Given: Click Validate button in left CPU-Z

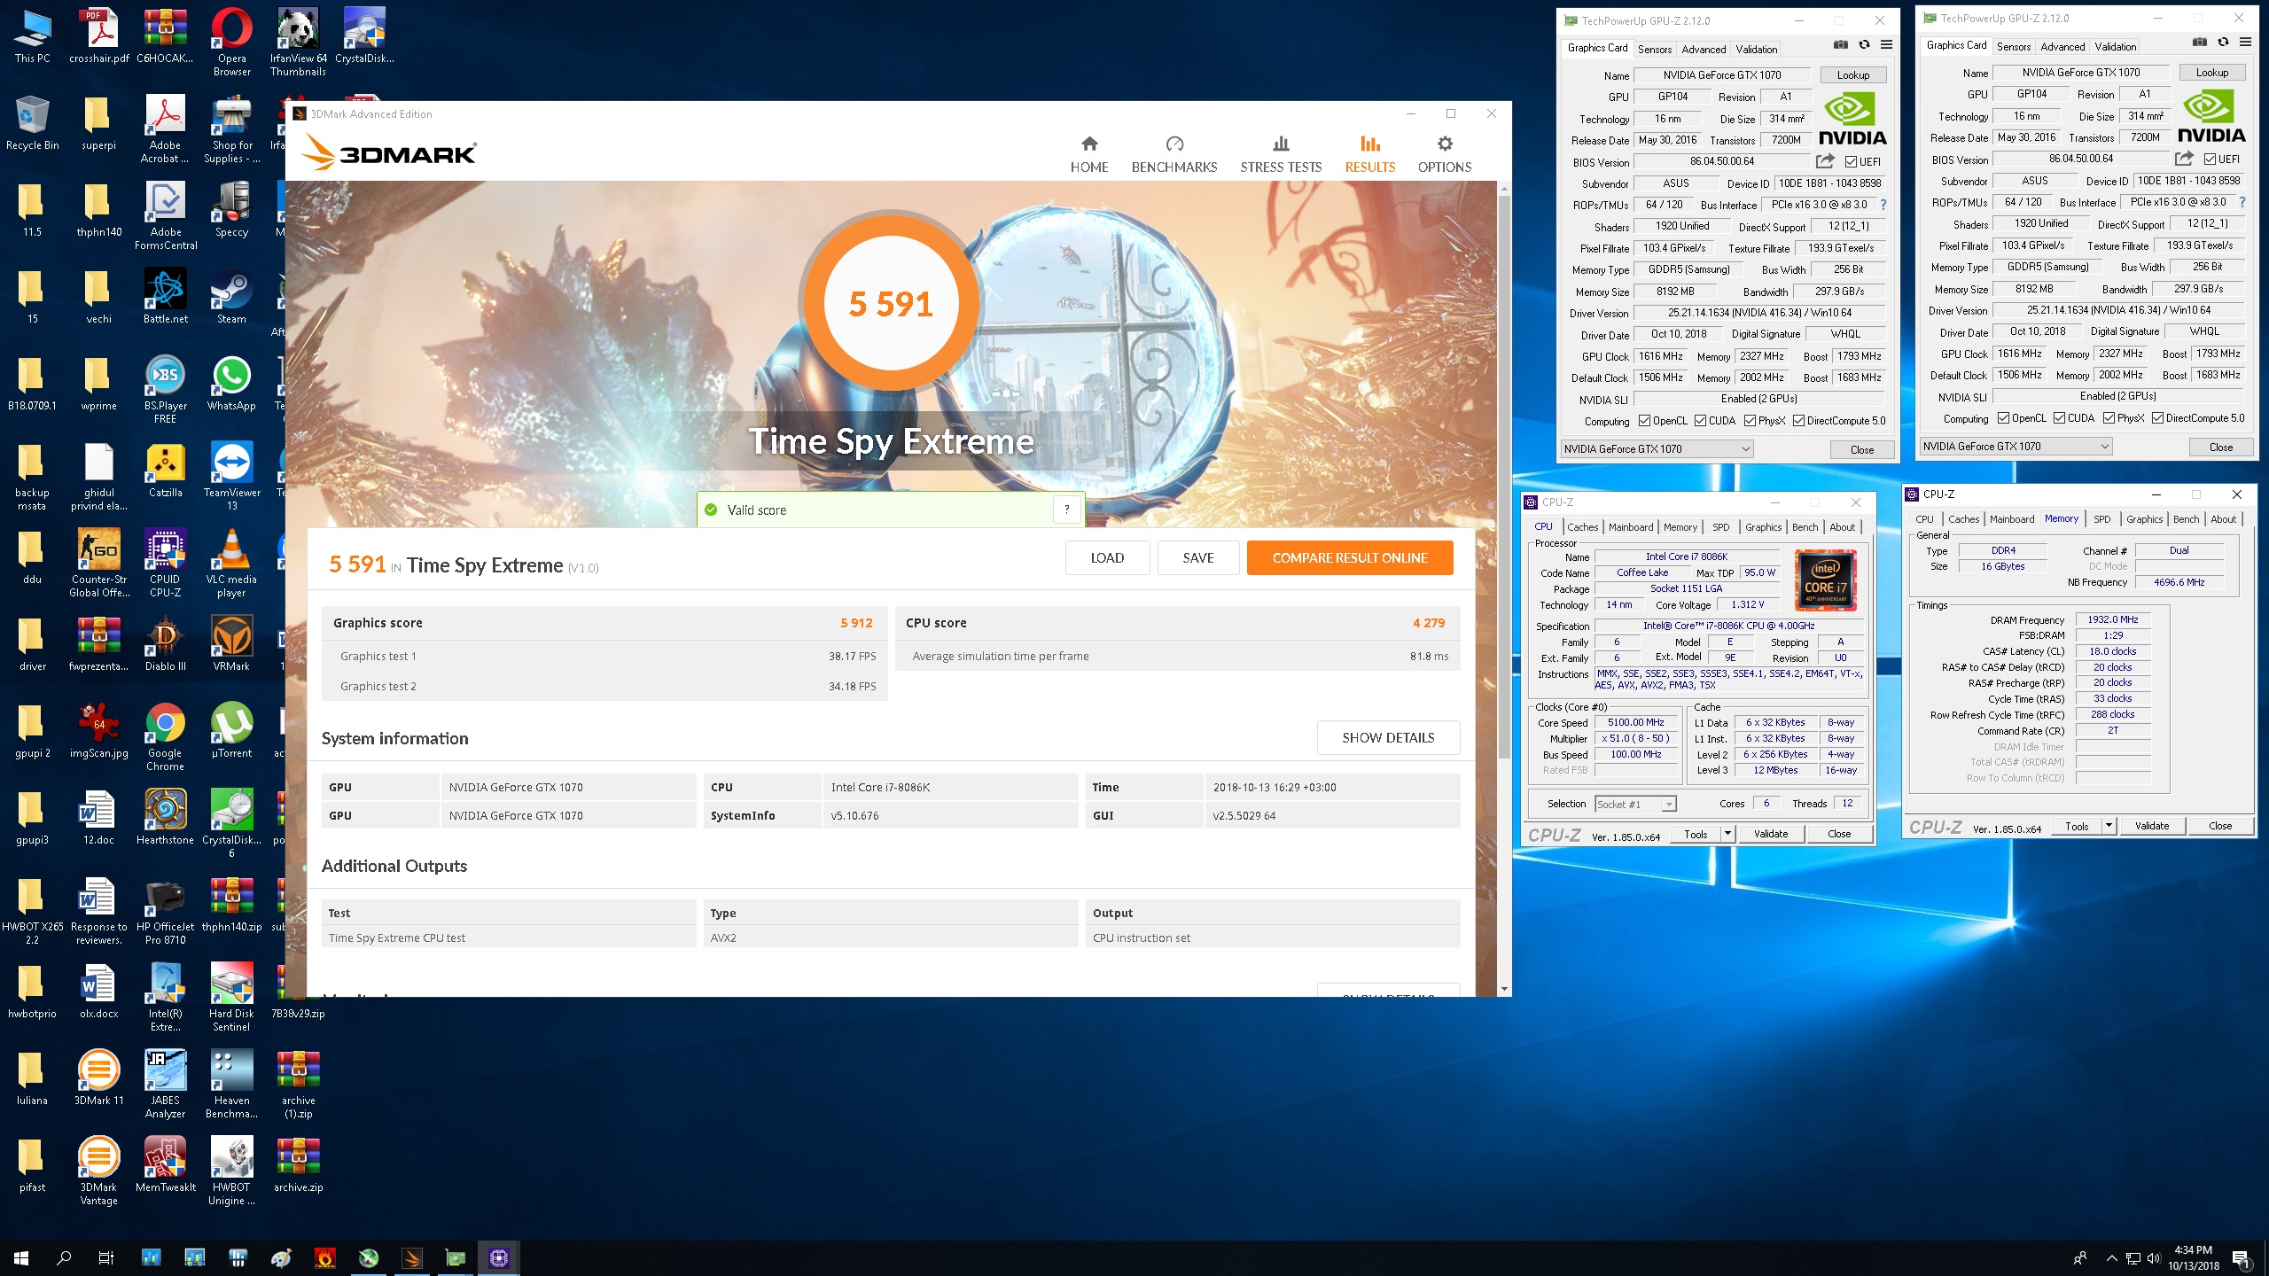Looking at the screenshot, I should 1771,834.
